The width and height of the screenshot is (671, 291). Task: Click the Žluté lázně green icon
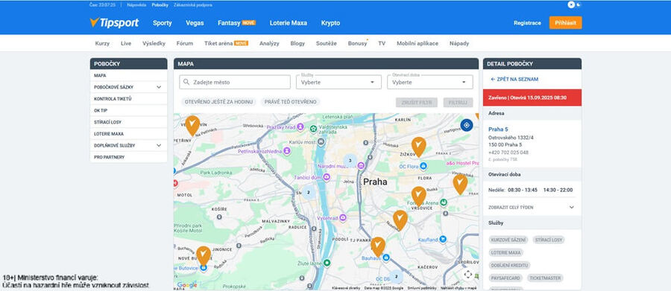tap(327, 263)
